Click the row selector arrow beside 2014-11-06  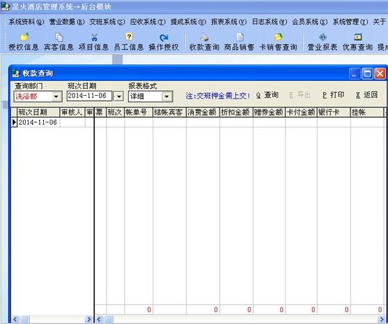(x=14, y=122)
